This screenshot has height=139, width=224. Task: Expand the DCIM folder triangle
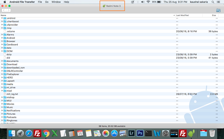[x=2, y=51]
